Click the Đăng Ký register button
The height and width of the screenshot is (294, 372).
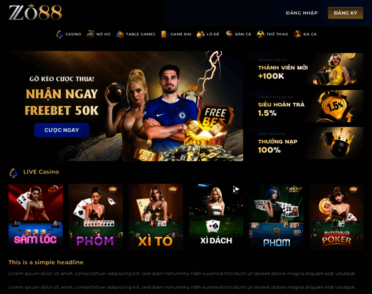click(346, 13)
